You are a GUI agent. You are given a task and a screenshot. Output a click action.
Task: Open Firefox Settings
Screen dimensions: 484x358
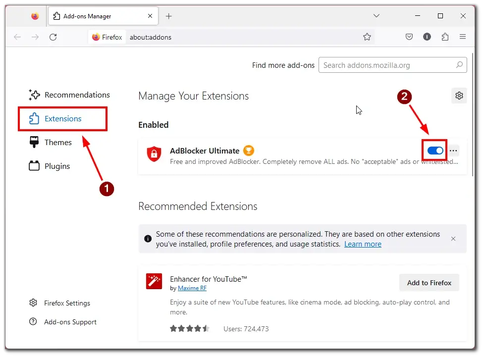pyautogui.click(x=59, y=303)
